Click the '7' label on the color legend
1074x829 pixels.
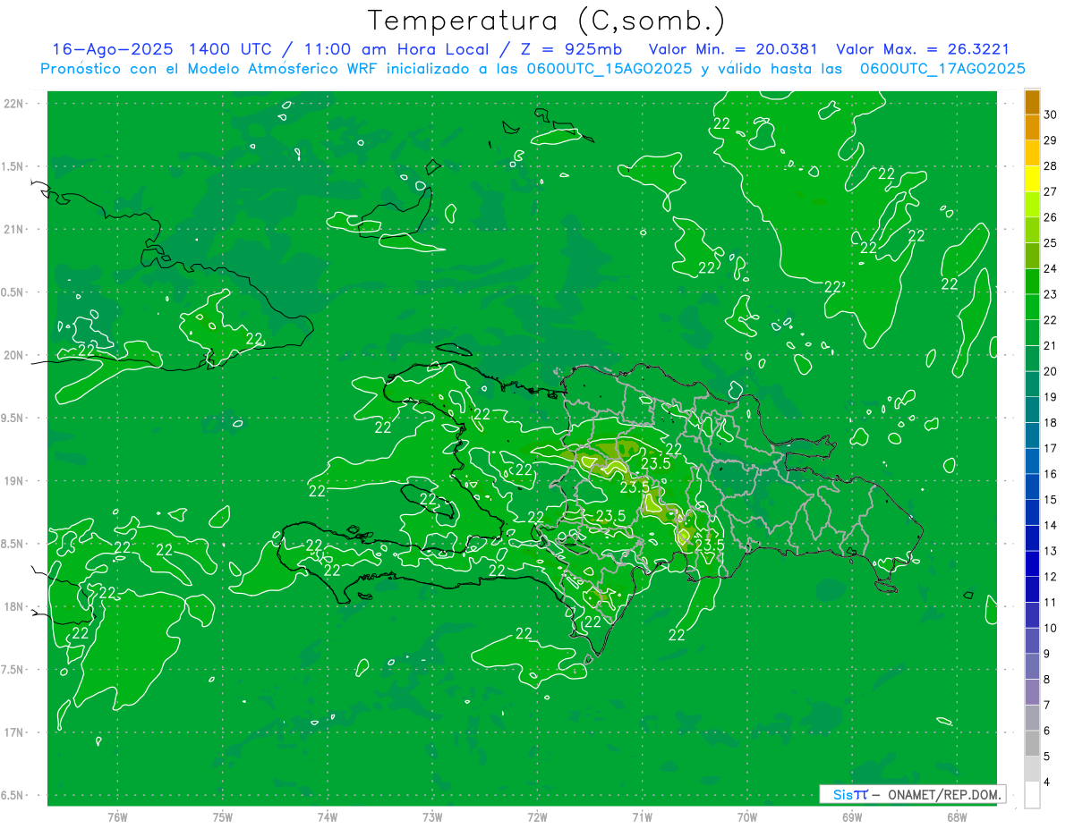[x=1047, y=706]
